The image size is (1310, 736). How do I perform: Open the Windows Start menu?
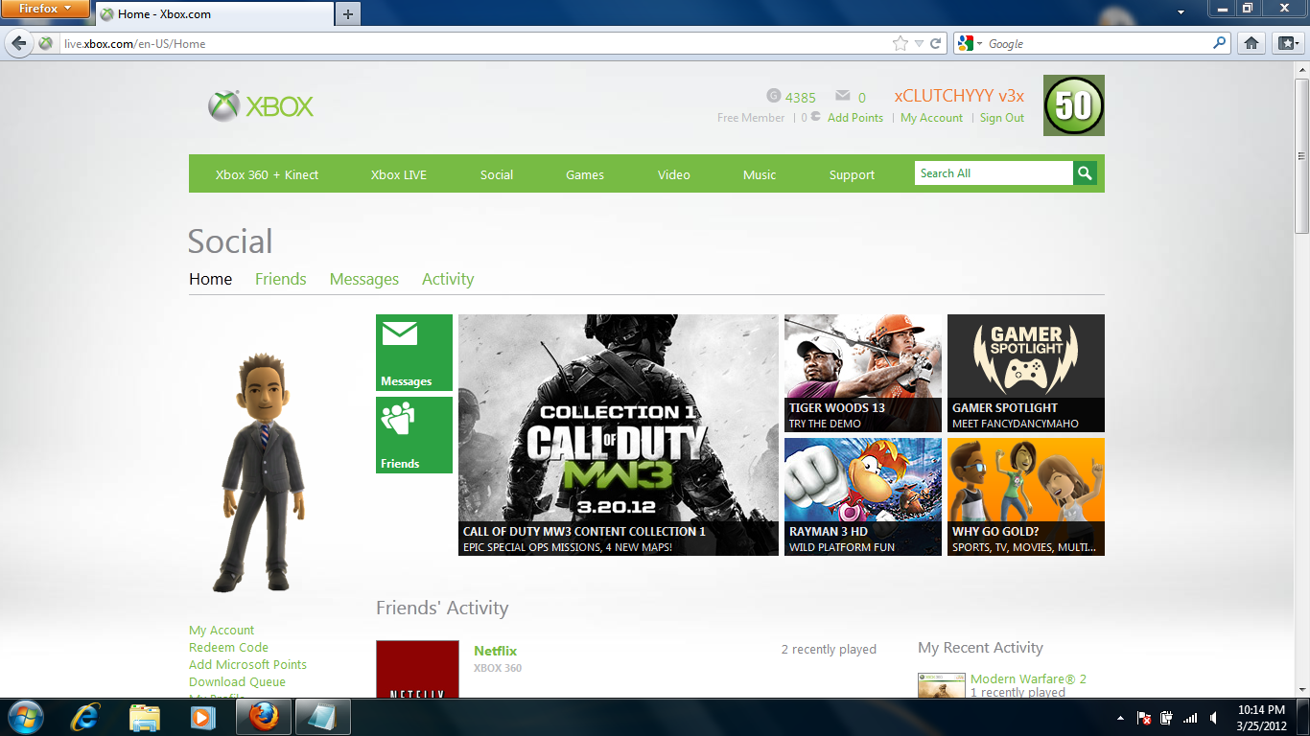[x=24, y=717]
